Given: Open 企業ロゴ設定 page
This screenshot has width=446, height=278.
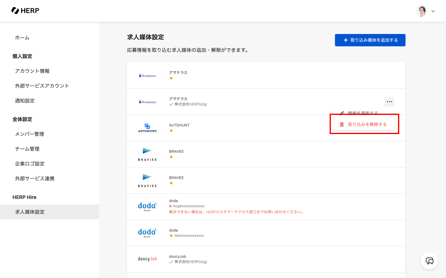Looking at the screenshot, I should click(30, 164).
